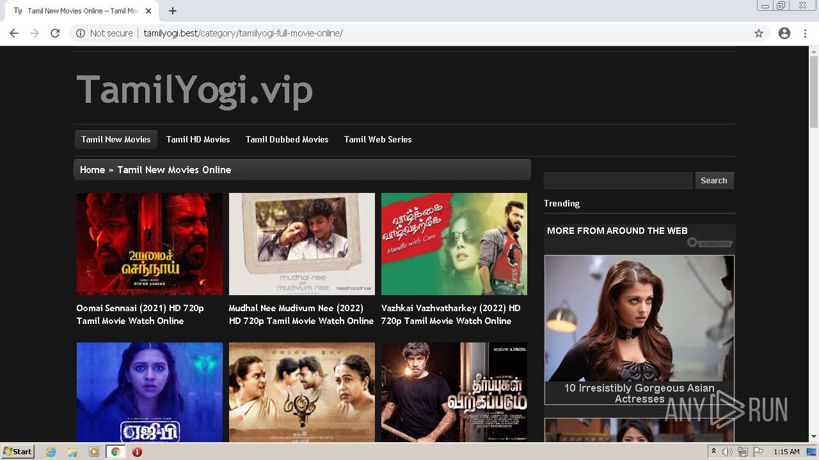
Task: Click the page scrollbar down arrow
Action: coord(814,437)
